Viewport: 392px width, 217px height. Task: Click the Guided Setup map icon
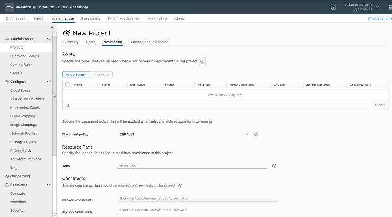370,19
